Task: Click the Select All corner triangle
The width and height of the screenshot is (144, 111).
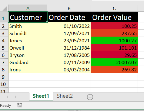Action: coord(5,8)
